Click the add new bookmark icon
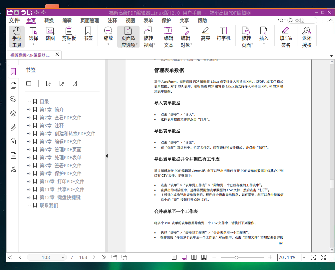Screen dimensions: 335x270 (49, 83)
